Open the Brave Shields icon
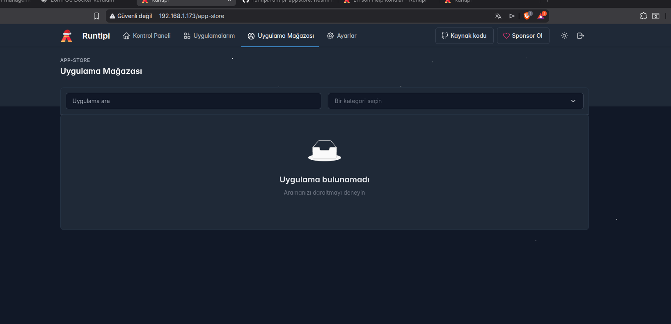 click(527, 16)
